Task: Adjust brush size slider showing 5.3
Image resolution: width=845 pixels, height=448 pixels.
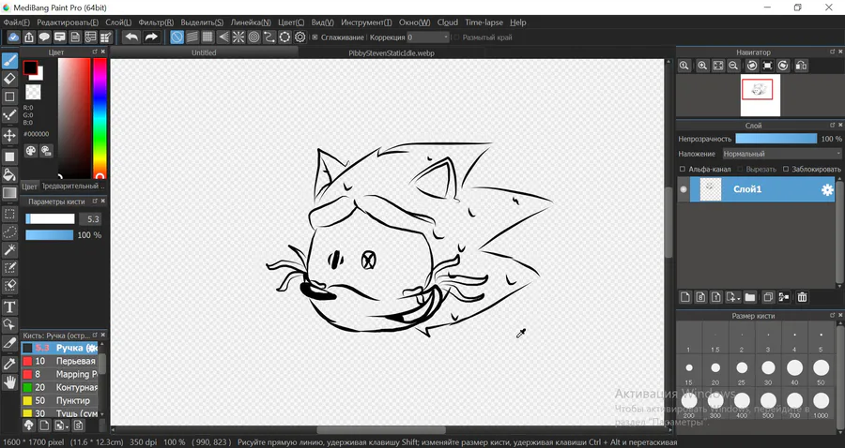Action: [x=50, y=219]
